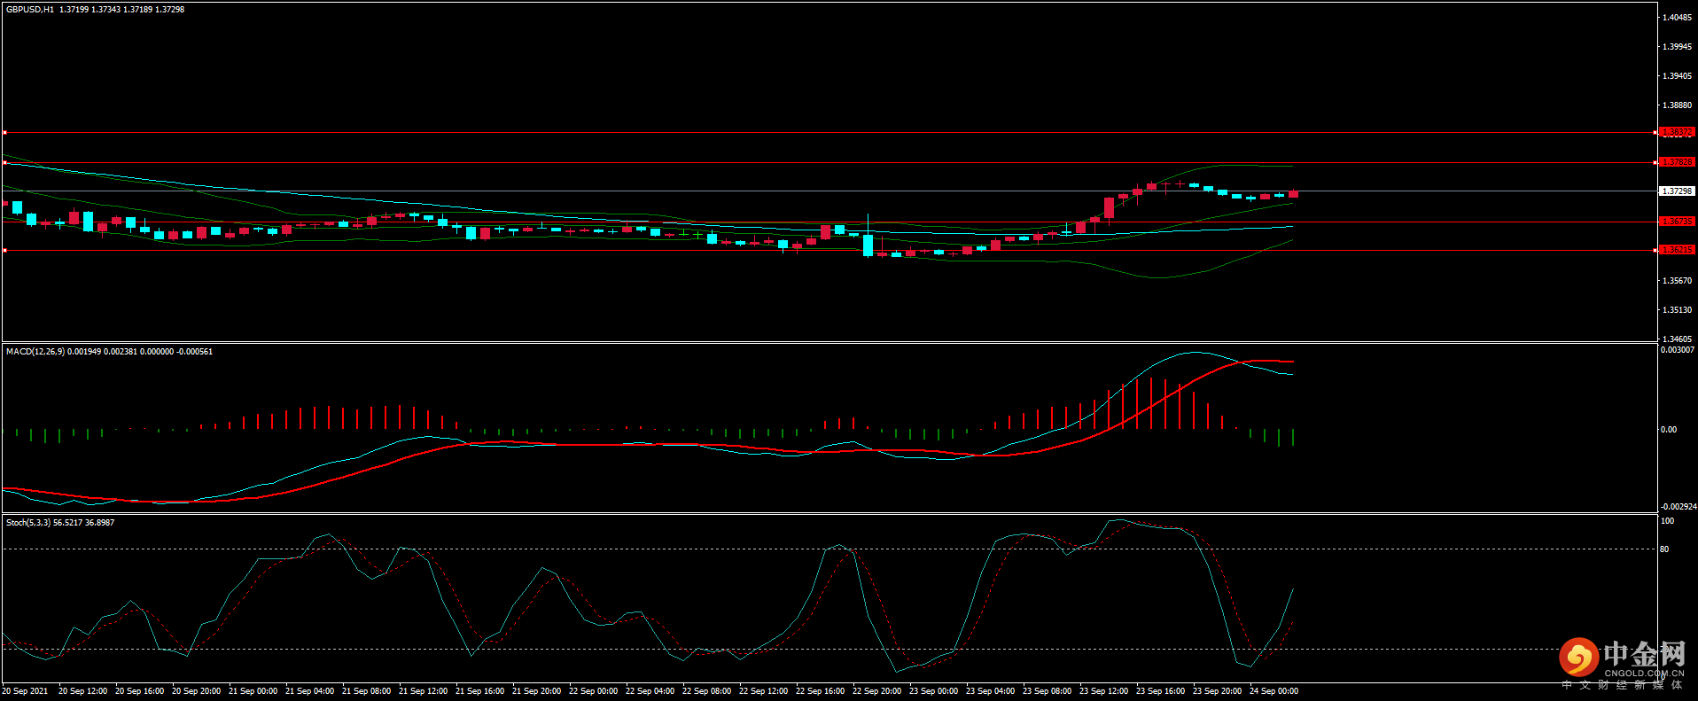This screenshot has width=1698, height=701.
Task: Click the CNGOLD.COM.CN watermark text
Action: click(1643, 674)
